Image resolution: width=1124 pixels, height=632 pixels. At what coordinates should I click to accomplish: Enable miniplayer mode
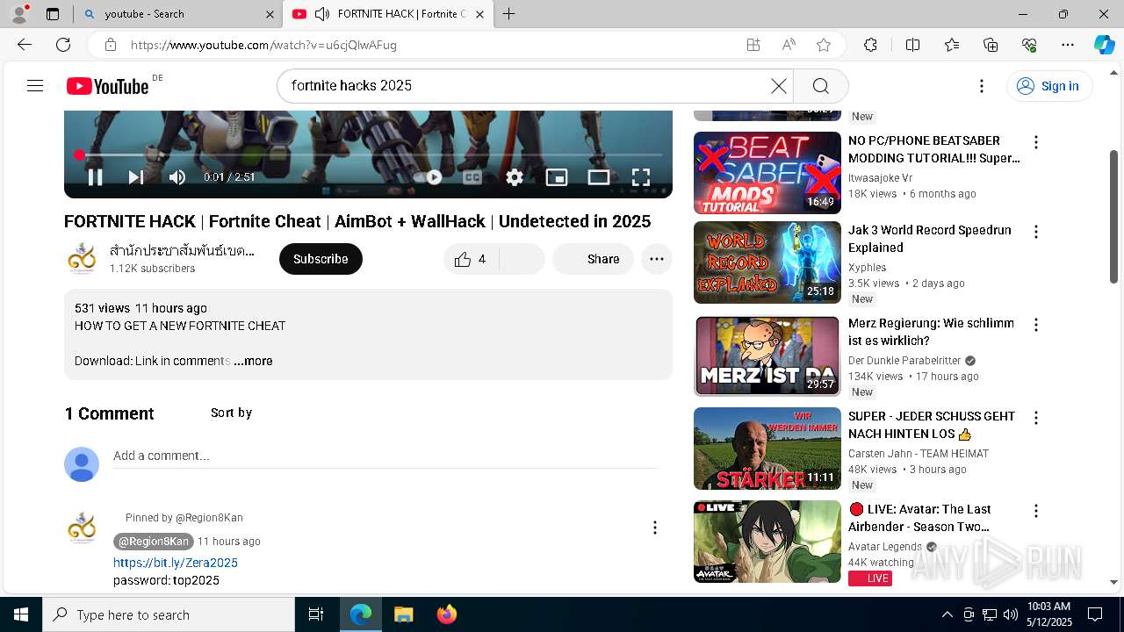[x=557, y=177]
